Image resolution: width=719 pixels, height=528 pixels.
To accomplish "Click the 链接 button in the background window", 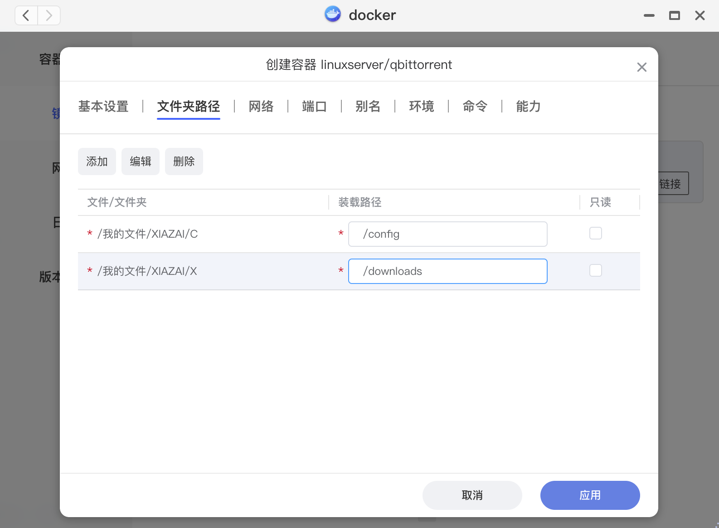I will pos(673,183).
